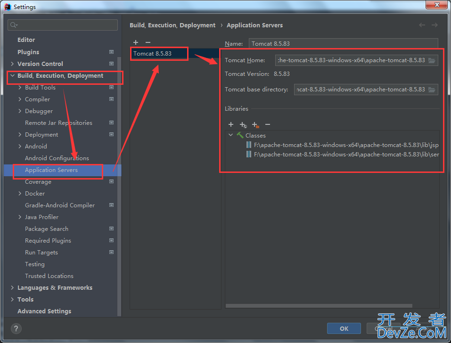Navigate back with the left arrow
The height and width of the screenshot is (343, 451).
(x=422, y=25)
